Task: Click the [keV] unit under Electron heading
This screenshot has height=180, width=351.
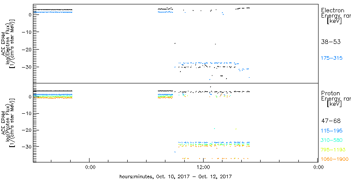Action: (x=334, y=21)
